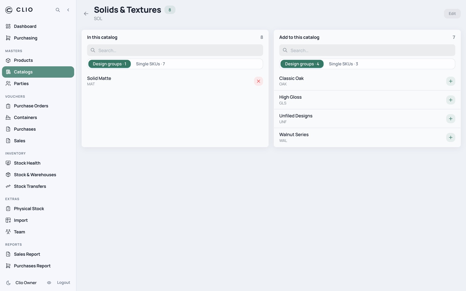Navigate to Products
Viewport: 466px width, 291px height.
38,60
